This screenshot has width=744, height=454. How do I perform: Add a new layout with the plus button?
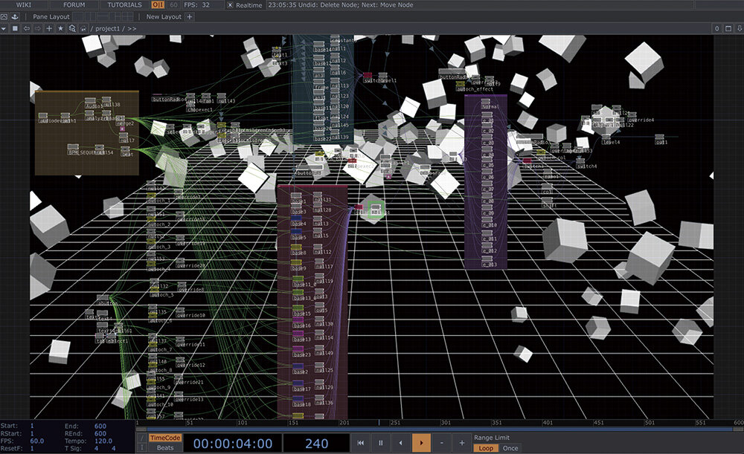click(x=190, y=16)
